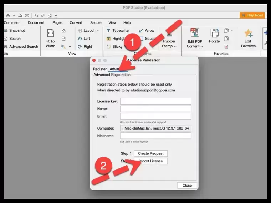Open the Help ribbon tab
The height and width of the screenshot is (203, 271).
coord(127,22)
